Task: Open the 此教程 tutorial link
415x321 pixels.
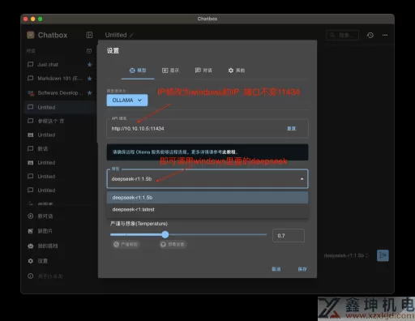Action: pyautogui.click(x=229, y=152)
